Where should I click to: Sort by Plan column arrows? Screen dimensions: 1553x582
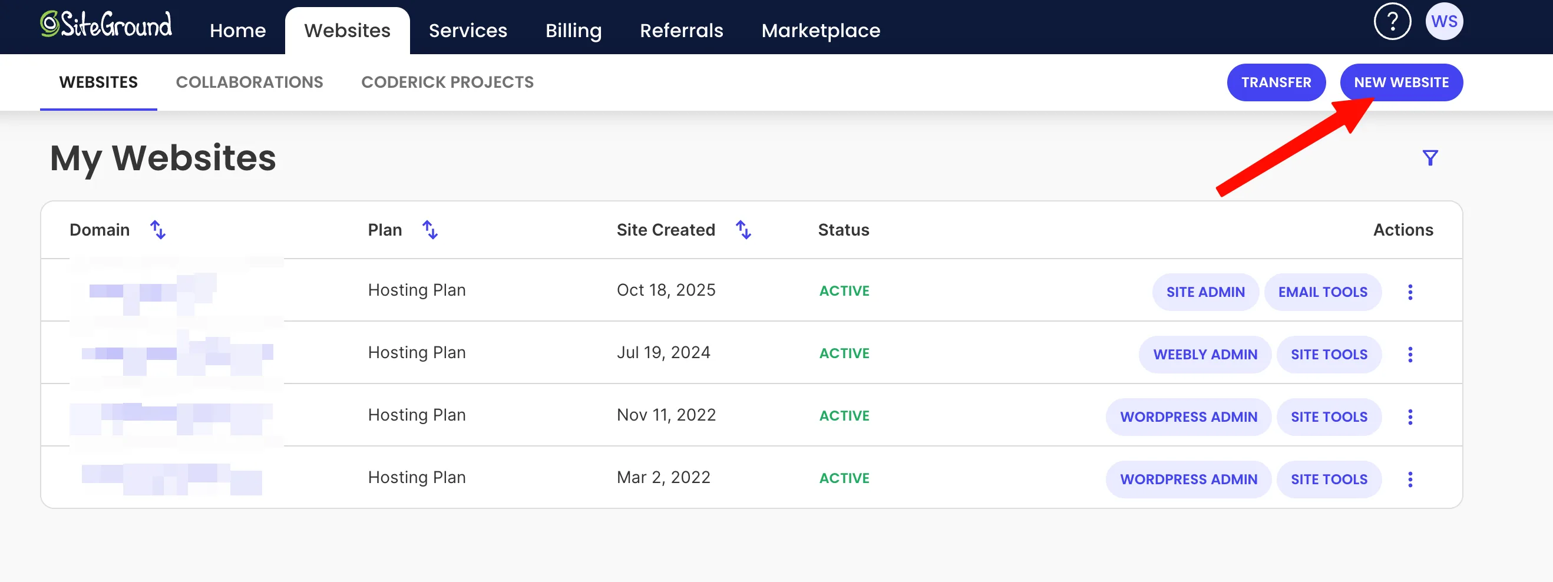(430, 230)
